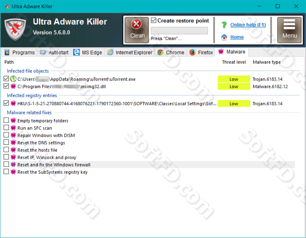This screenshot has height=238, width=306.
Task: Enable Reset the DNS settings checkbox
Action: 6,142
